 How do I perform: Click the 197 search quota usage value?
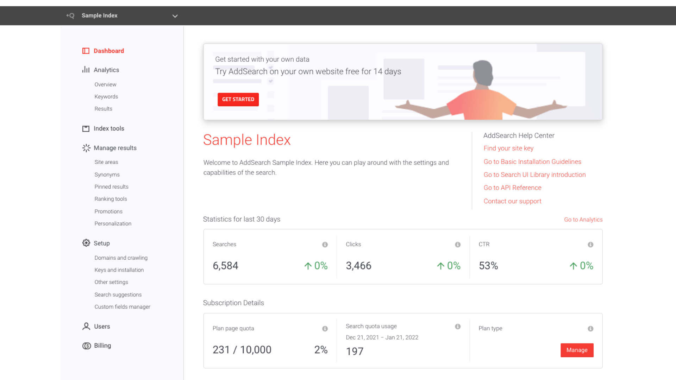tap(355, 351)
